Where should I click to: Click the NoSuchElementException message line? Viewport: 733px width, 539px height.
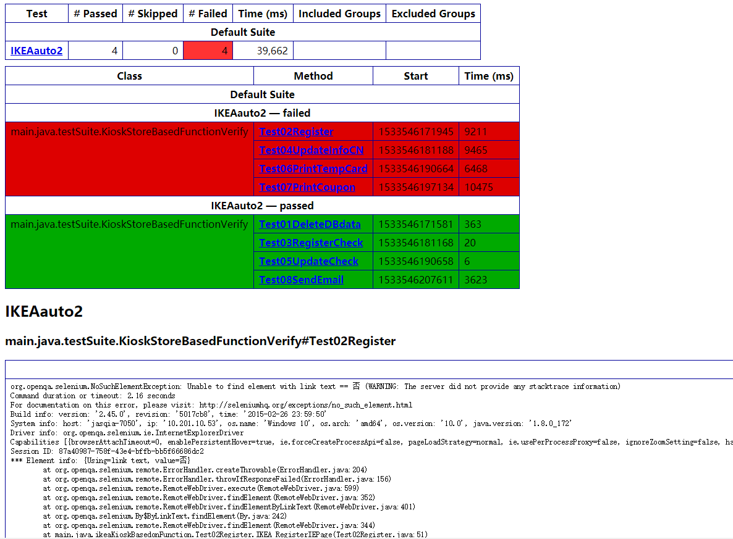(315, 386)
